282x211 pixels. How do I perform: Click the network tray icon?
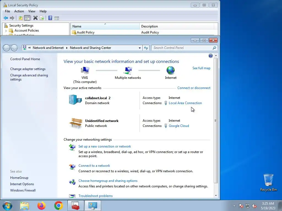[x=248, y=206]
